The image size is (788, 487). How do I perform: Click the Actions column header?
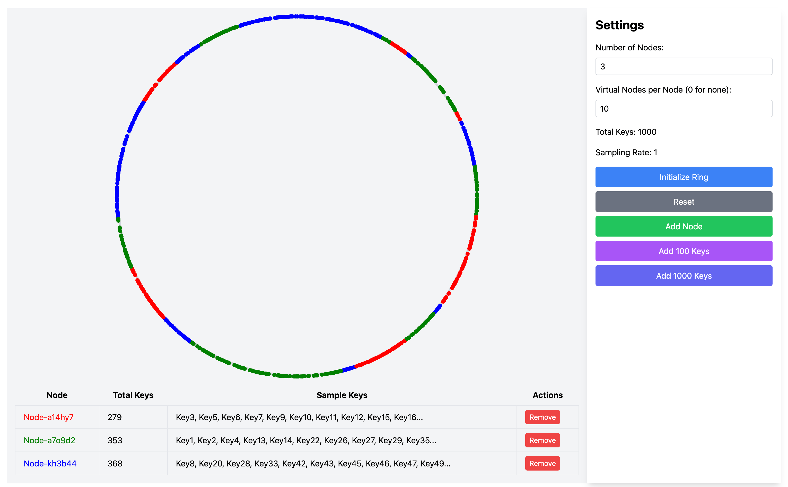[548, 395]
